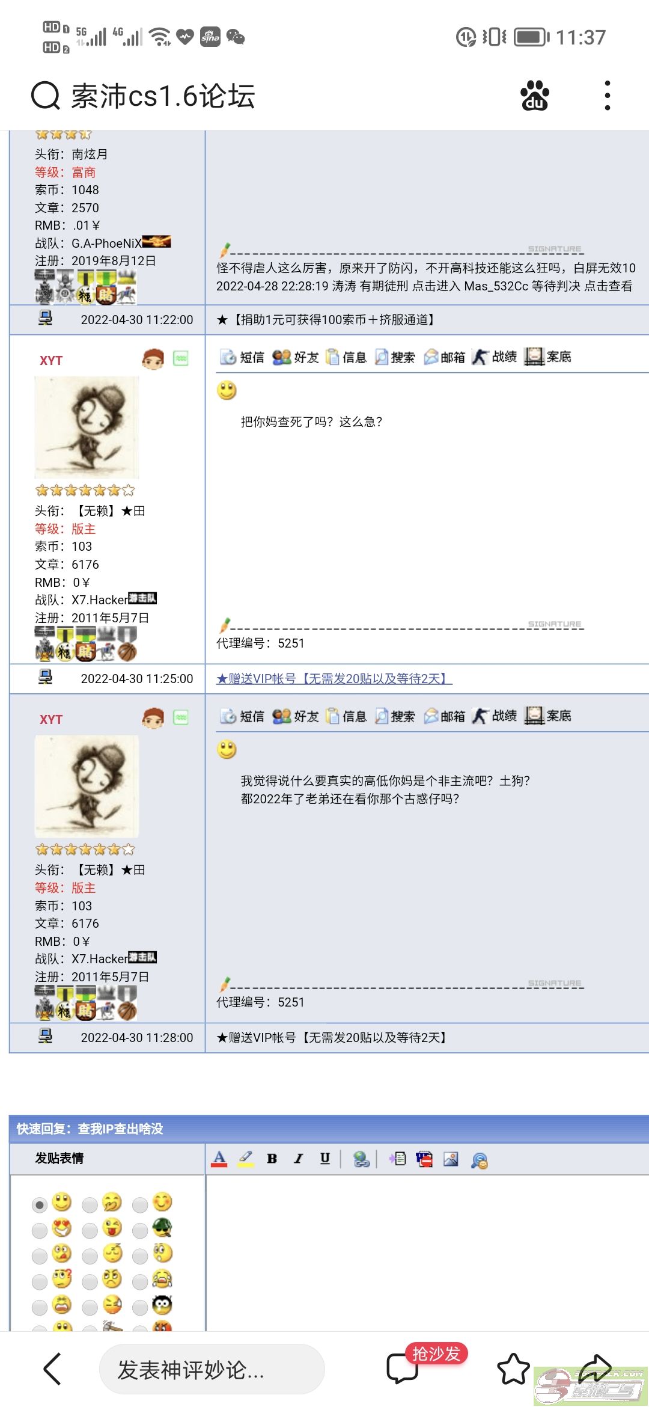The width and height of the screenshot is (649, 1407).
Task: Toggle underline formatting in quick reply
Action: (x=325, y=1159)
